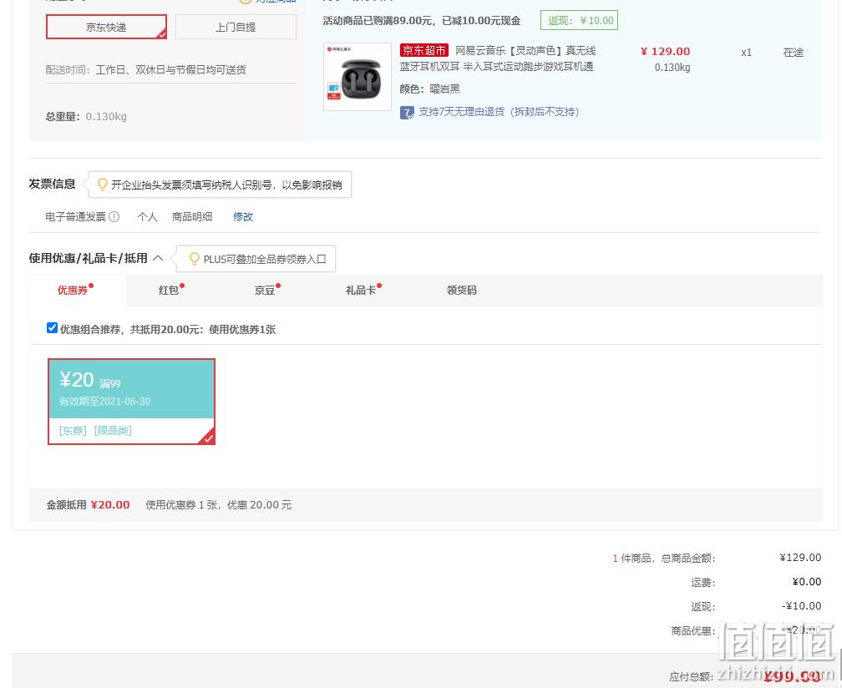The width and height of the screenshot is (842, 688).
Task: Click the 返现 ¥10.00 tag
Action: [x=580, y=20]
